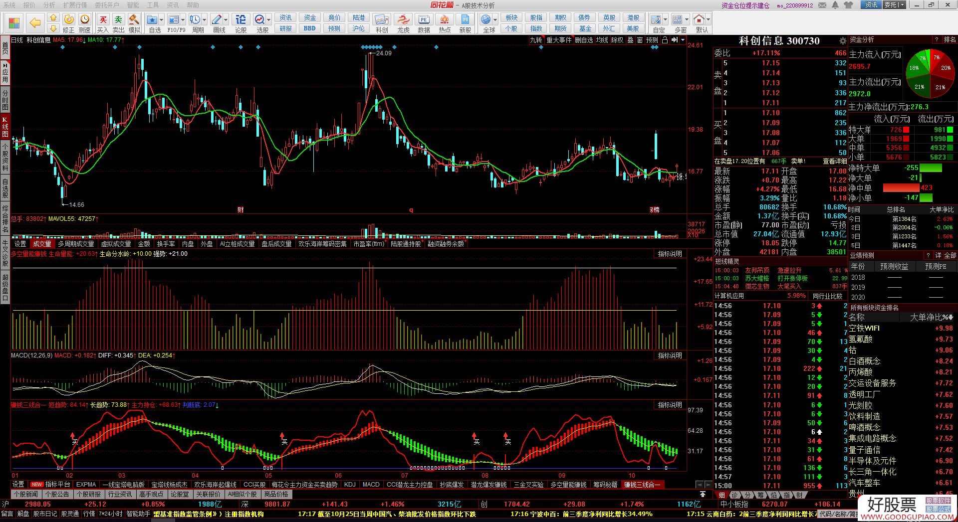Image resolution: width=958 pixels, height=522 pixels.
Task: Expand the F10/F9 dropdown arrow
Action: tap(183, 20)
